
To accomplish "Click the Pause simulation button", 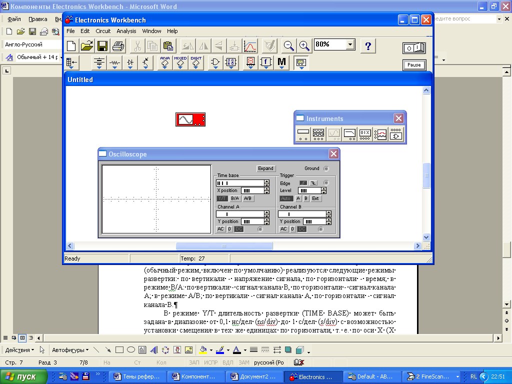I will (x=414, y=64).
